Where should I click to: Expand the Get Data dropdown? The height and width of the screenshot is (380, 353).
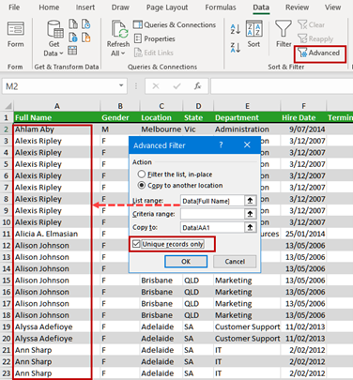coord(61,53)
